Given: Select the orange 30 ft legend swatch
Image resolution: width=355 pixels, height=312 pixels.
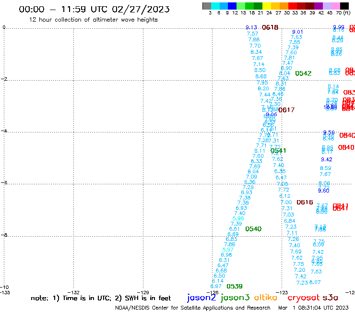Looking at the screenshot, I should [284, 6].
